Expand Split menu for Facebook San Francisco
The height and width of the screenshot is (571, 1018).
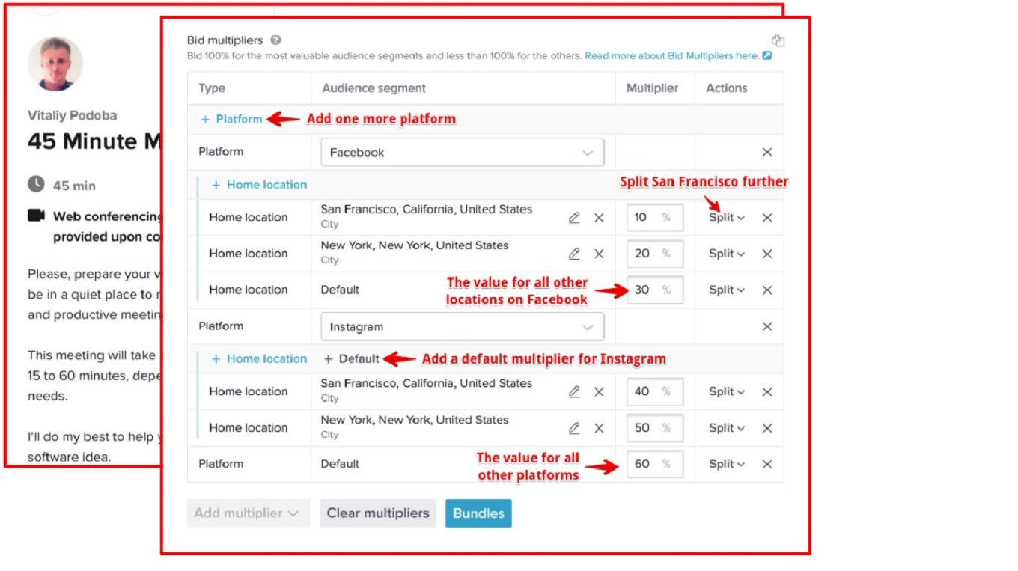tap(726, 218)
